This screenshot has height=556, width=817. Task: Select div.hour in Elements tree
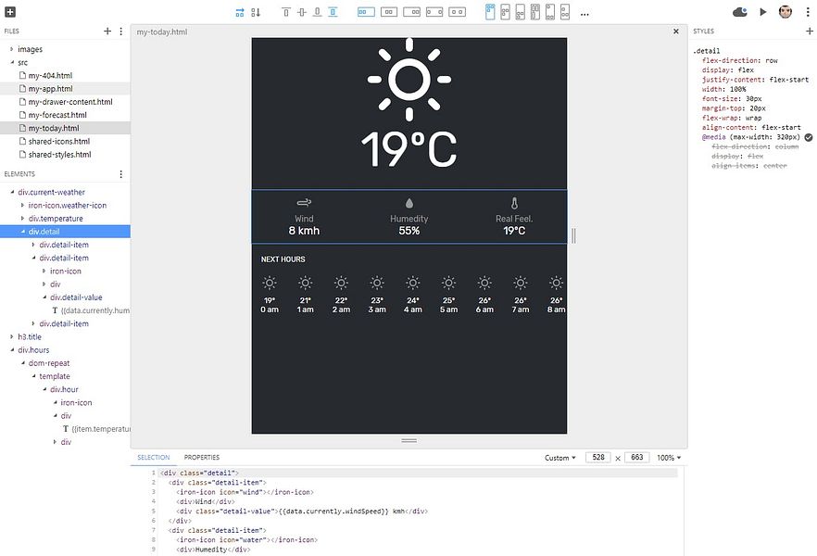tap(64, 389)
